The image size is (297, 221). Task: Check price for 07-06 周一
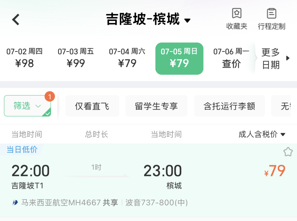pos(231,58)
